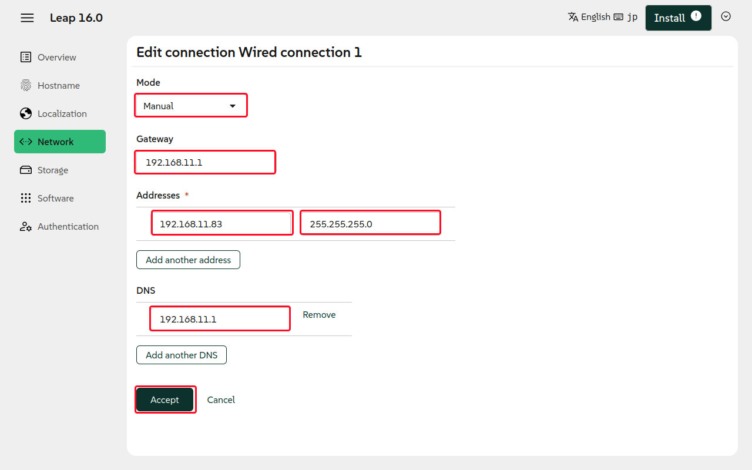Click the 255.255.255.0 netmask field
The width and height of the screenshot is (752, 470).
tap(370, 223)
